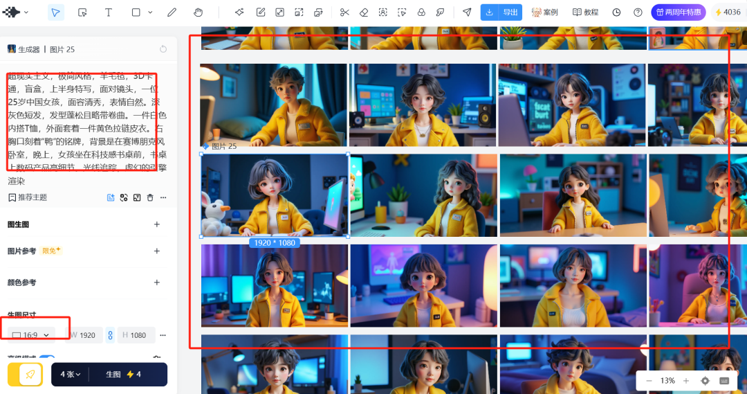Choose the Text tool
The height and width of the screenshot is (394, 747).
(x=109, y=12)
